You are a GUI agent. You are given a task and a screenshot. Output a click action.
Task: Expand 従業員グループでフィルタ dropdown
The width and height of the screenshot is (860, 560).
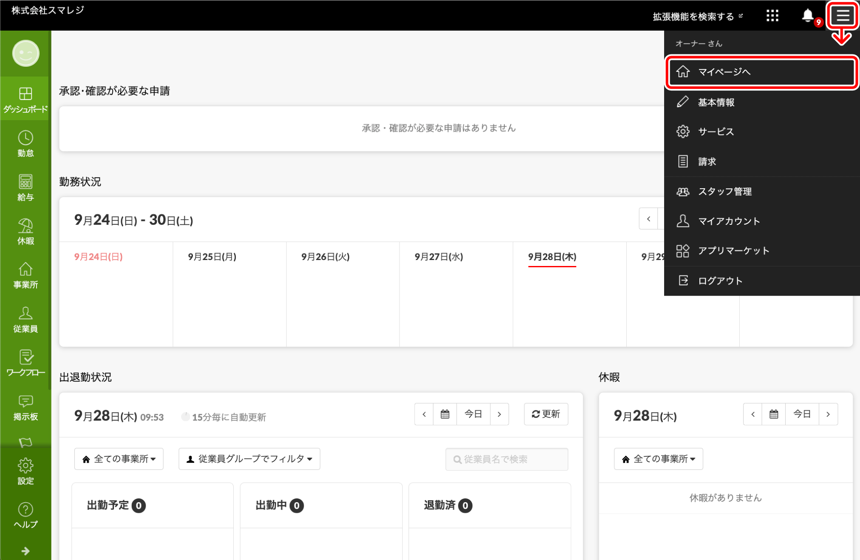coord(249,459)
